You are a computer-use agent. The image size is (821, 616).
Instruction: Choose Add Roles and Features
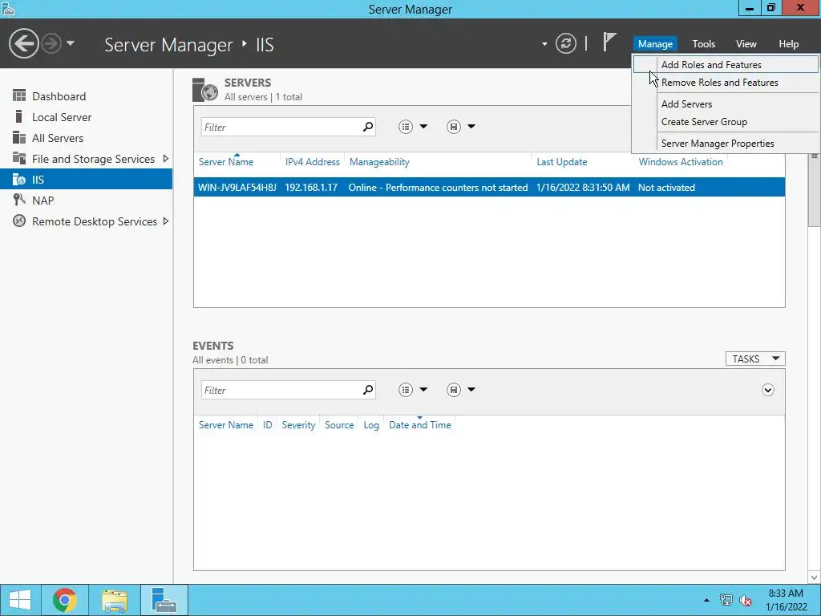(x=725, y=64)
